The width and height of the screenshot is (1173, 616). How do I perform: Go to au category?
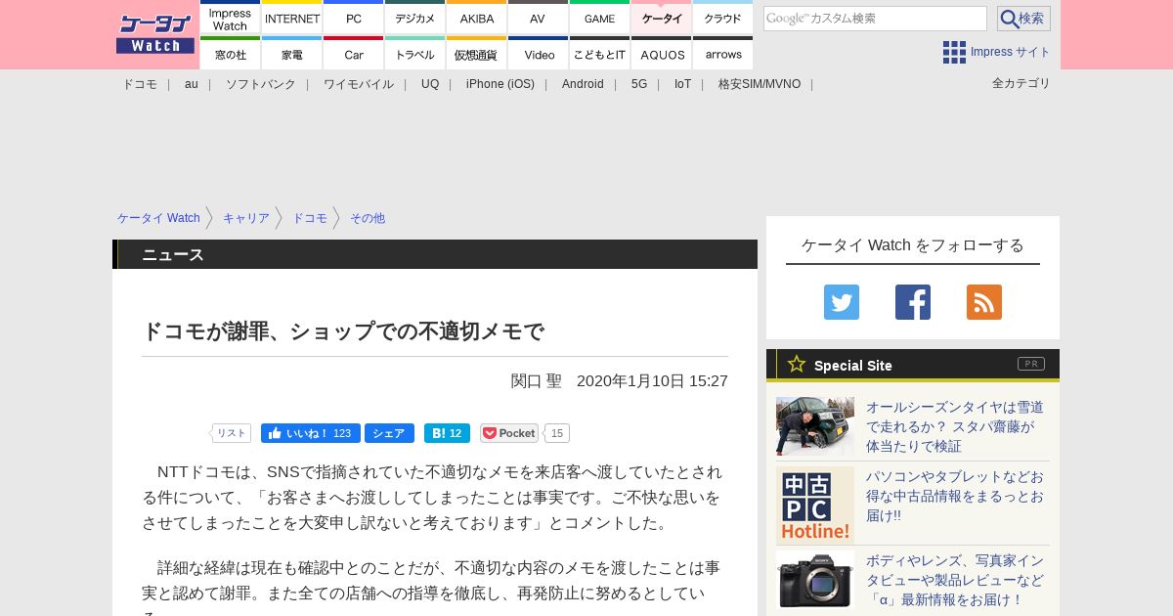(192, 84)
